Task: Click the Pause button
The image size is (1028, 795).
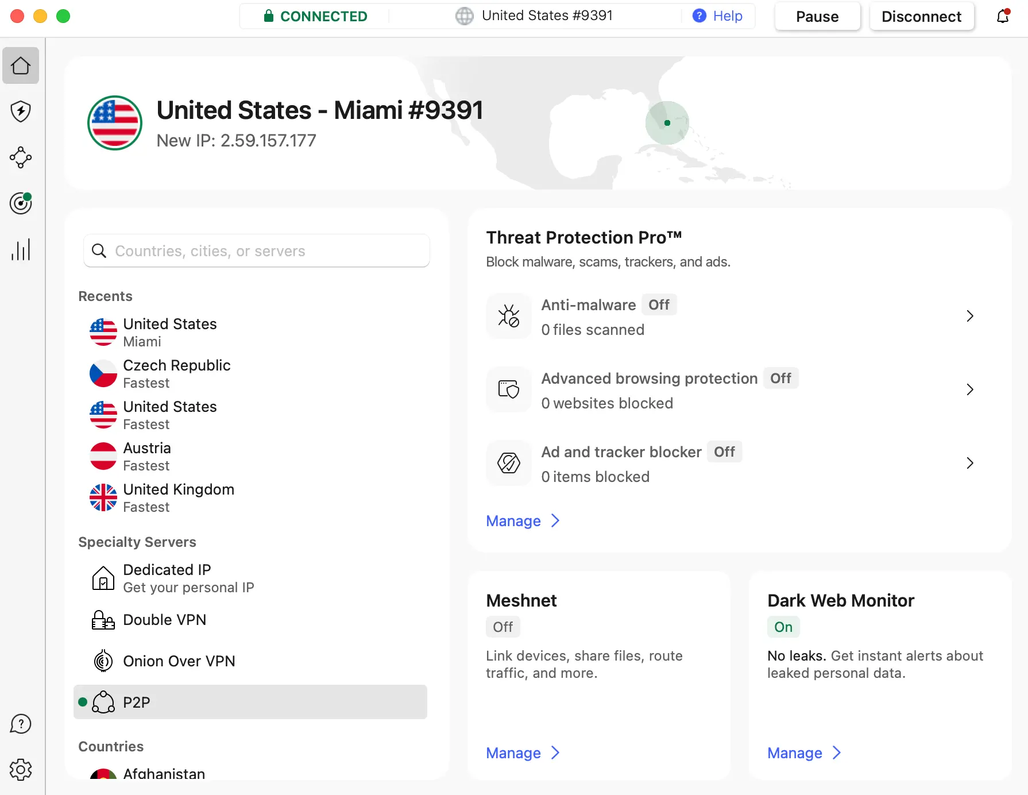Action: (x=817, y=16)
